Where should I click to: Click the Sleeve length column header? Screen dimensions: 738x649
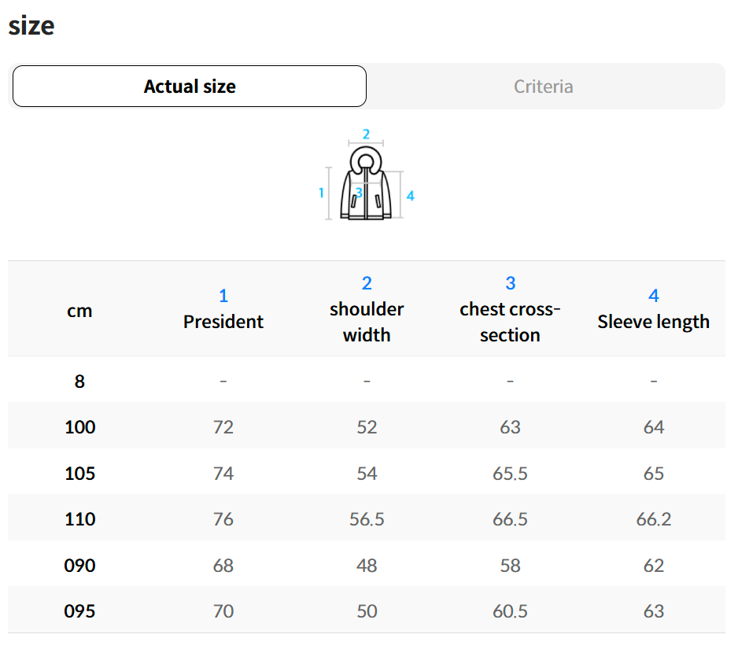[653, 322]
